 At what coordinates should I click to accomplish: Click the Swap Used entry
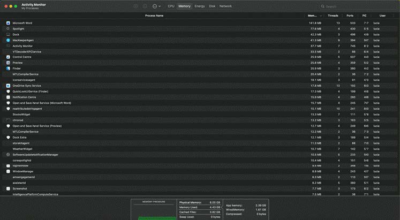tap(200, 217)
